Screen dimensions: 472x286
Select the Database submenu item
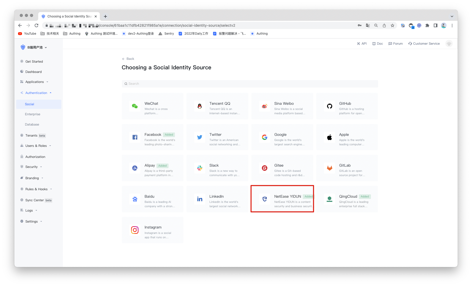32,125
